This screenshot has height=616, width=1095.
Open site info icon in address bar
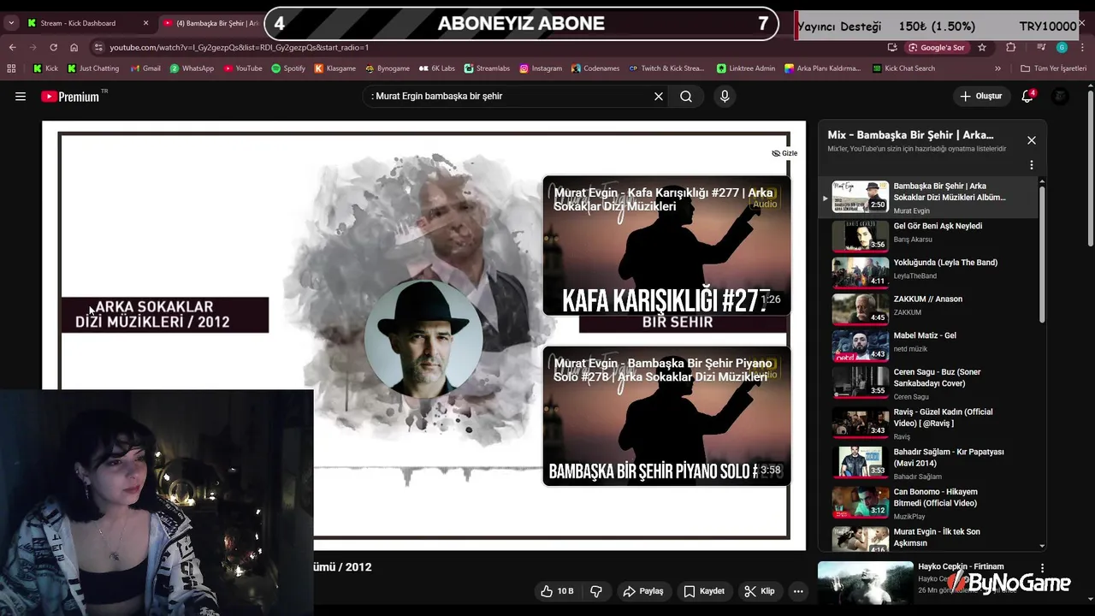tap(98, 48)
